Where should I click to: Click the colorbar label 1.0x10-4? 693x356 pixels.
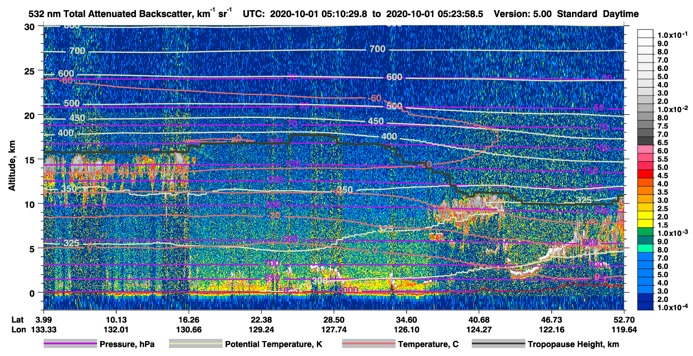coord(671,308)
